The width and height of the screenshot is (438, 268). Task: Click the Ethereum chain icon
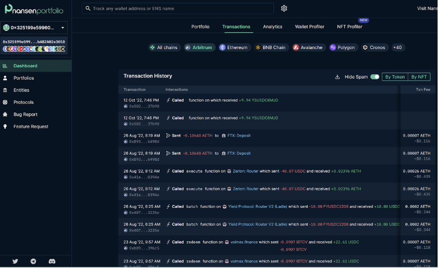222,47
